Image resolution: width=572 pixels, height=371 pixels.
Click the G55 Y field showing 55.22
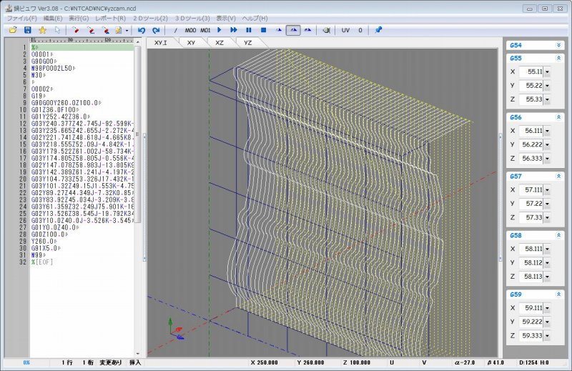[x=531, y=85]
